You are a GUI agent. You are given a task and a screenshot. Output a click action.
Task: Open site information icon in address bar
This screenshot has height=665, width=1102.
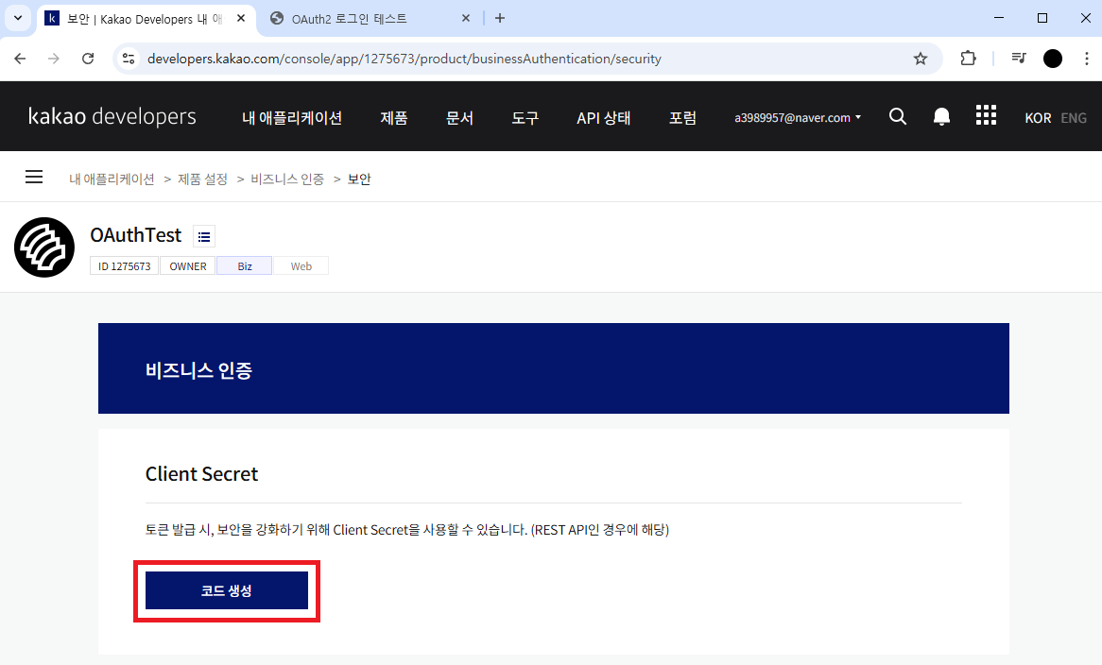[x=129, y=59]
